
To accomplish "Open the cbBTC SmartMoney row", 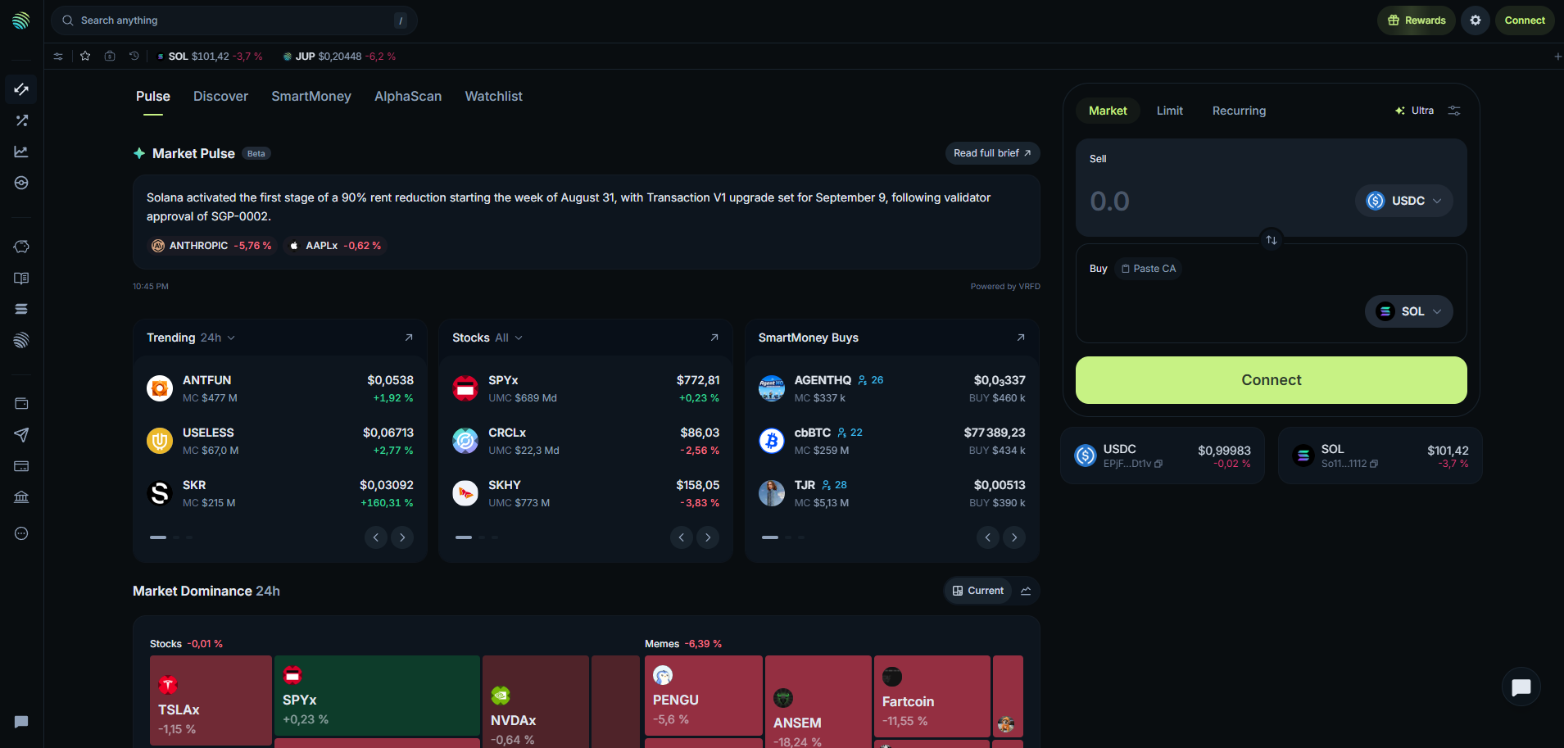I will point(892,441).
